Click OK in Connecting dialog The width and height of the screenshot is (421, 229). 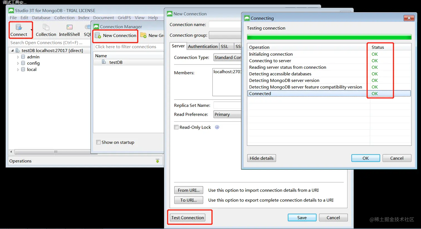366,158
